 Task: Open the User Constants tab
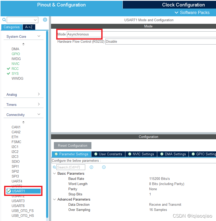[108, 154]
